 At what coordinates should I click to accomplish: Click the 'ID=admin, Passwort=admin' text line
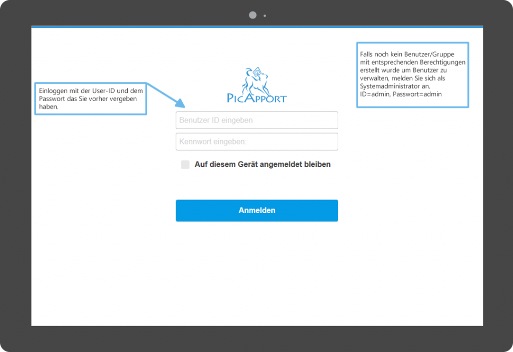(401, 94)
